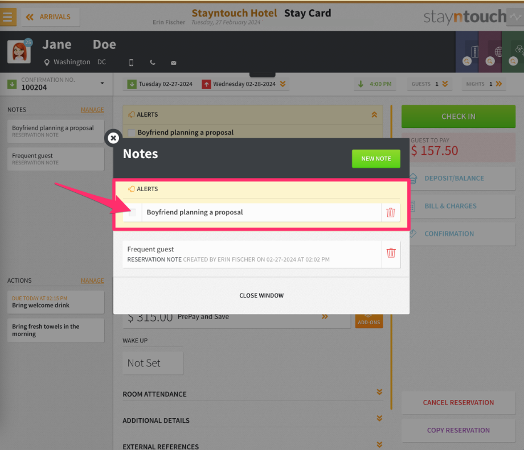
Task: Click the New Note button
Action: 376,159
